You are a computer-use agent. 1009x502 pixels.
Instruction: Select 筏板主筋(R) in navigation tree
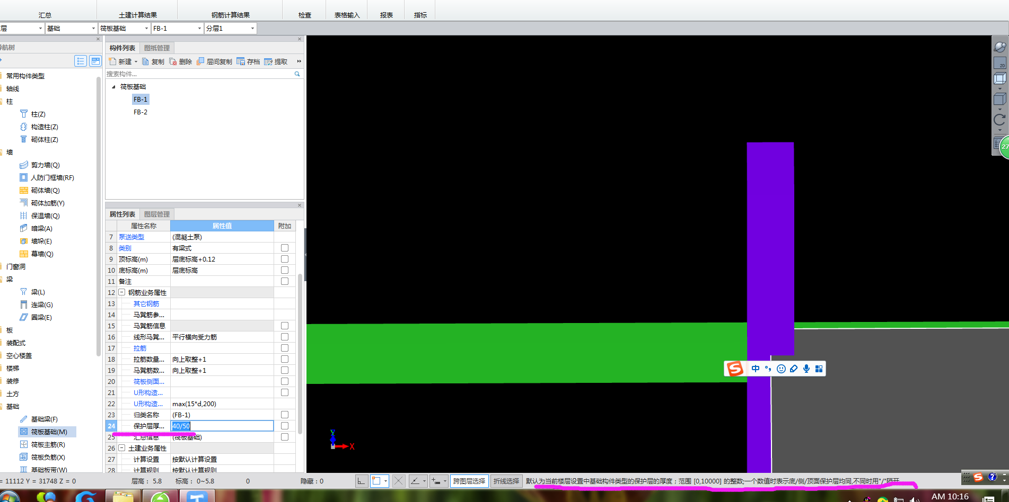48,445
